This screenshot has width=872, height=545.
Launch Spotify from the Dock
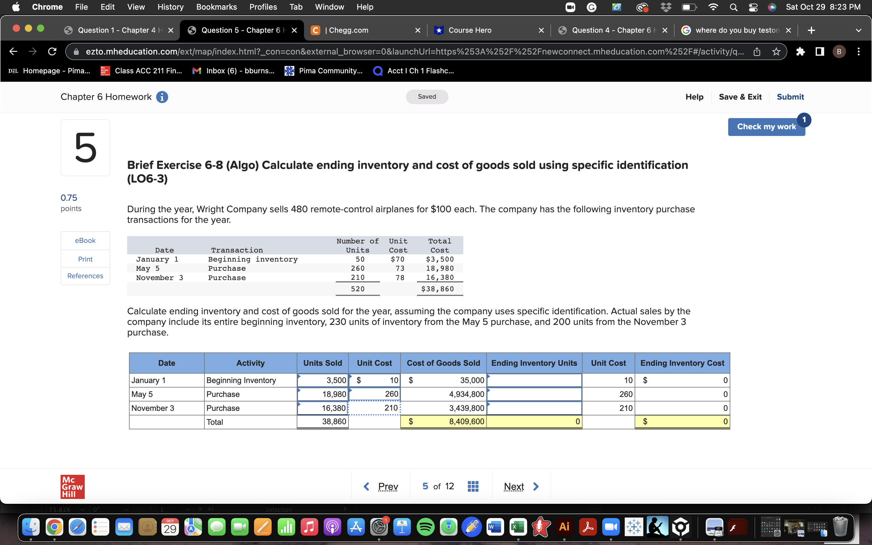(425, 526)
